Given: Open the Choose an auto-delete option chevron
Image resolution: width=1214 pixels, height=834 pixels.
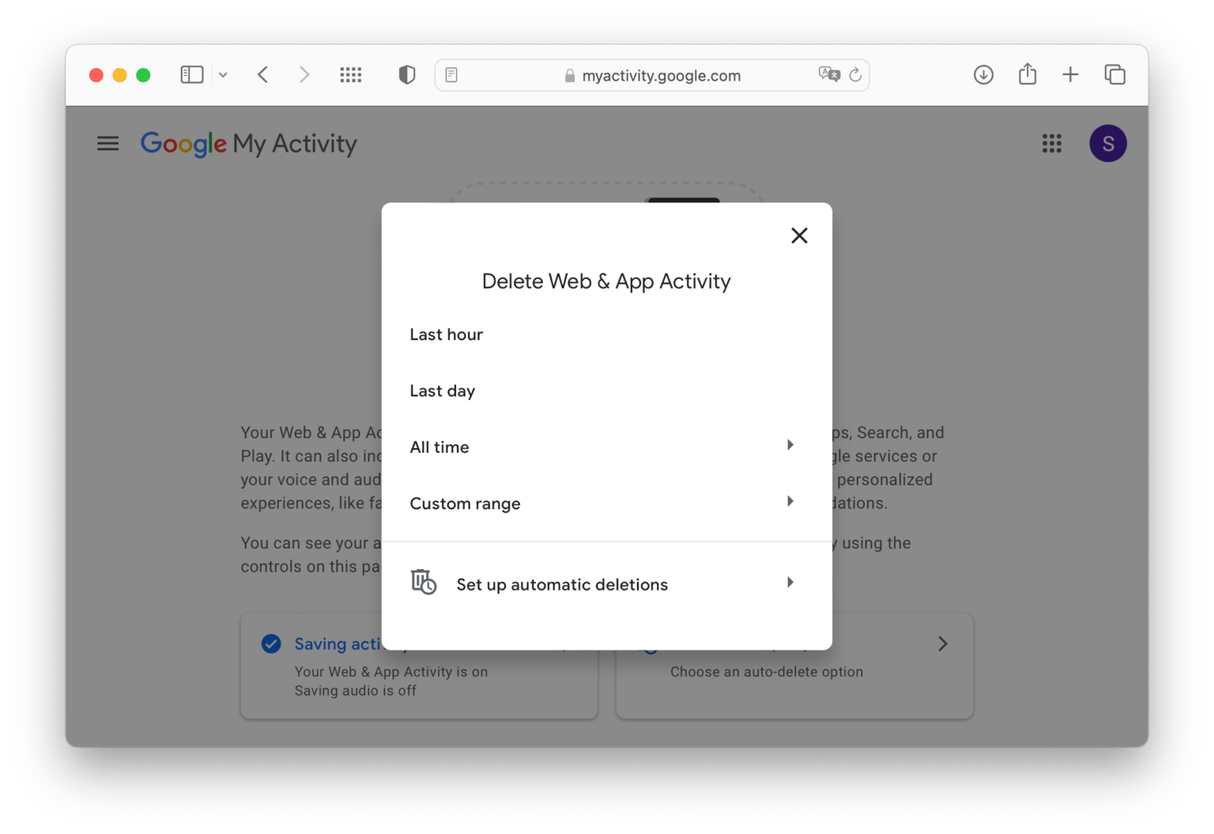Looking at the screenshot, I should coord(942,643).
